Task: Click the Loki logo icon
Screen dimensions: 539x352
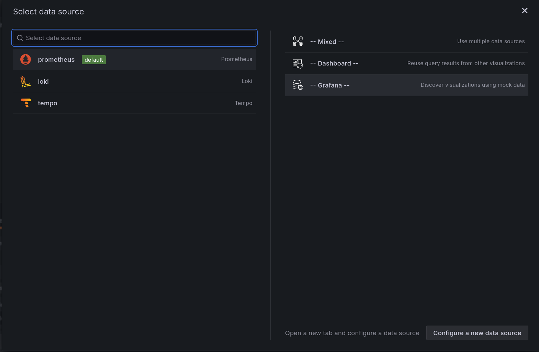Action: tap(25, 81)
